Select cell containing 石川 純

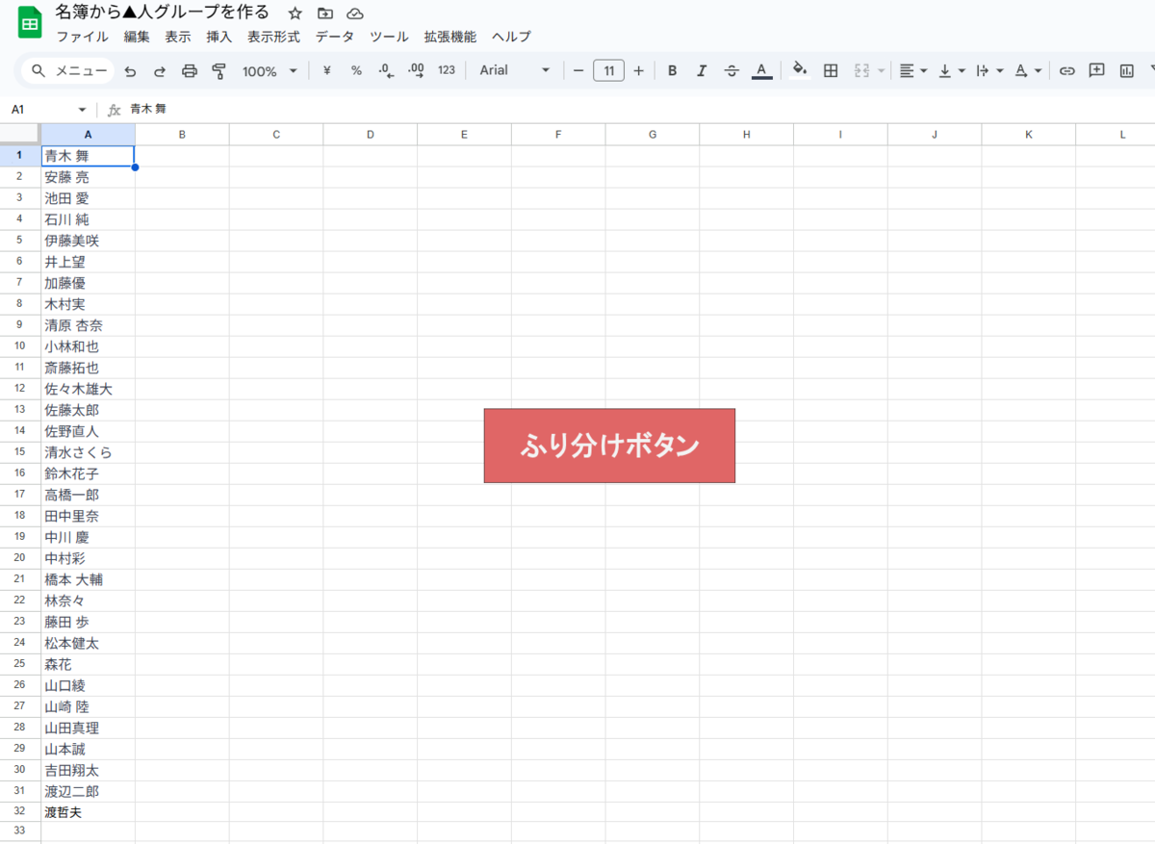click(88, 219)
